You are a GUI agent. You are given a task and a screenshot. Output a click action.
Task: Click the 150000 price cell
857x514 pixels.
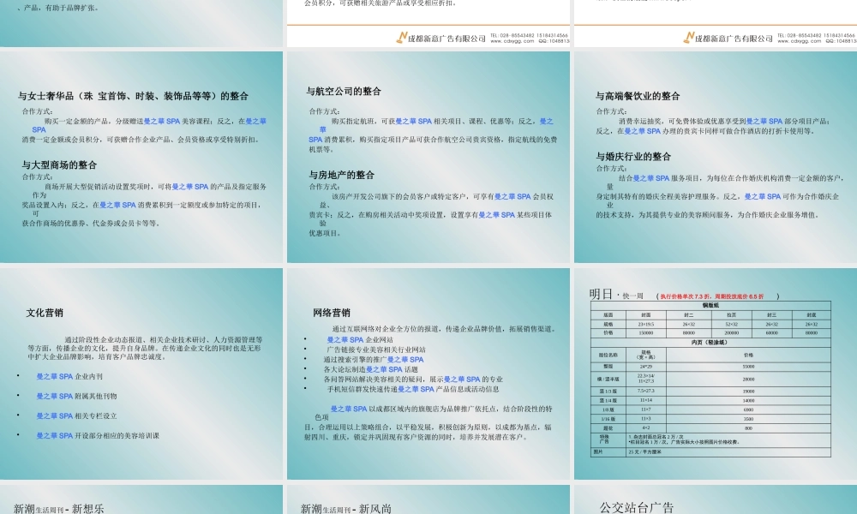pyautogui.click(x=646, y=333)
